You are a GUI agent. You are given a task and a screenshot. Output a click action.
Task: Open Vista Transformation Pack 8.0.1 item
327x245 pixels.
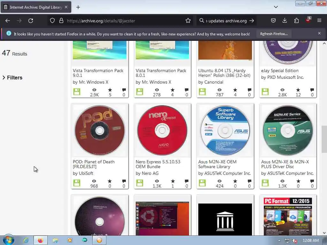pos(161,73)
